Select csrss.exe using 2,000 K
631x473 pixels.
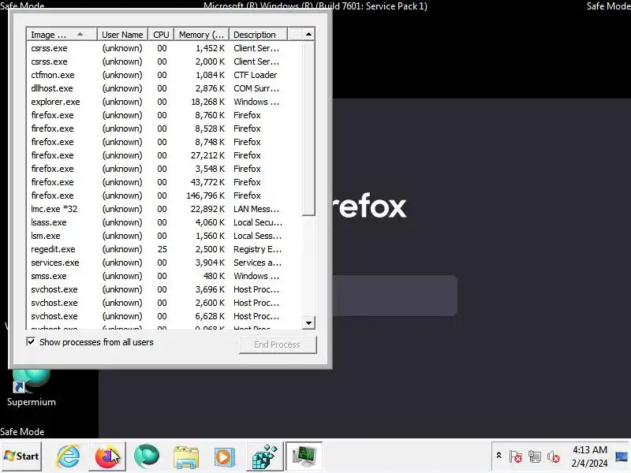(164, 61)
